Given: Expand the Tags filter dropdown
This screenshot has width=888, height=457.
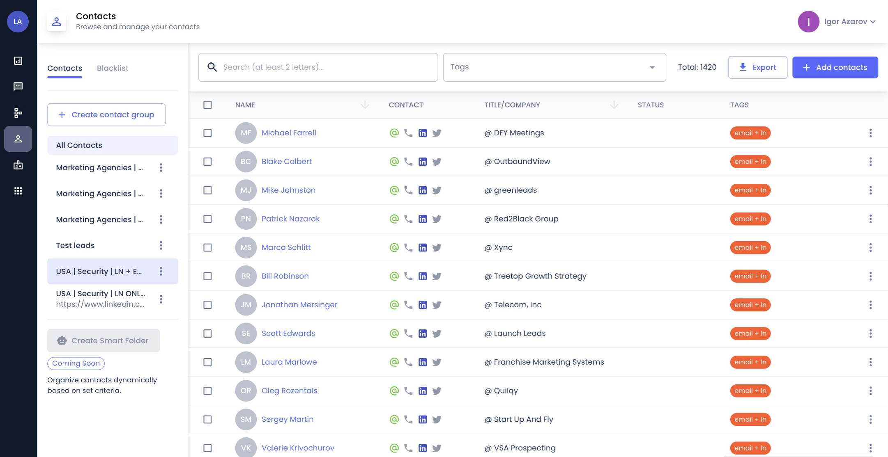Looking at the screenshot, I should (x=554, y=67).
